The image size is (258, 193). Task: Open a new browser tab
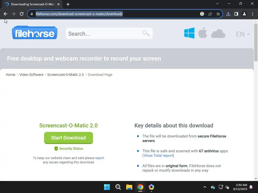pyautogui.click(x=68, y=4)
